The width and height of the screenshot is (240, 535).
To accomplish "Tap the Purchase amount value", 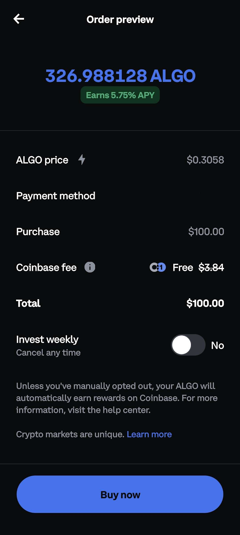I will (206, 231).
